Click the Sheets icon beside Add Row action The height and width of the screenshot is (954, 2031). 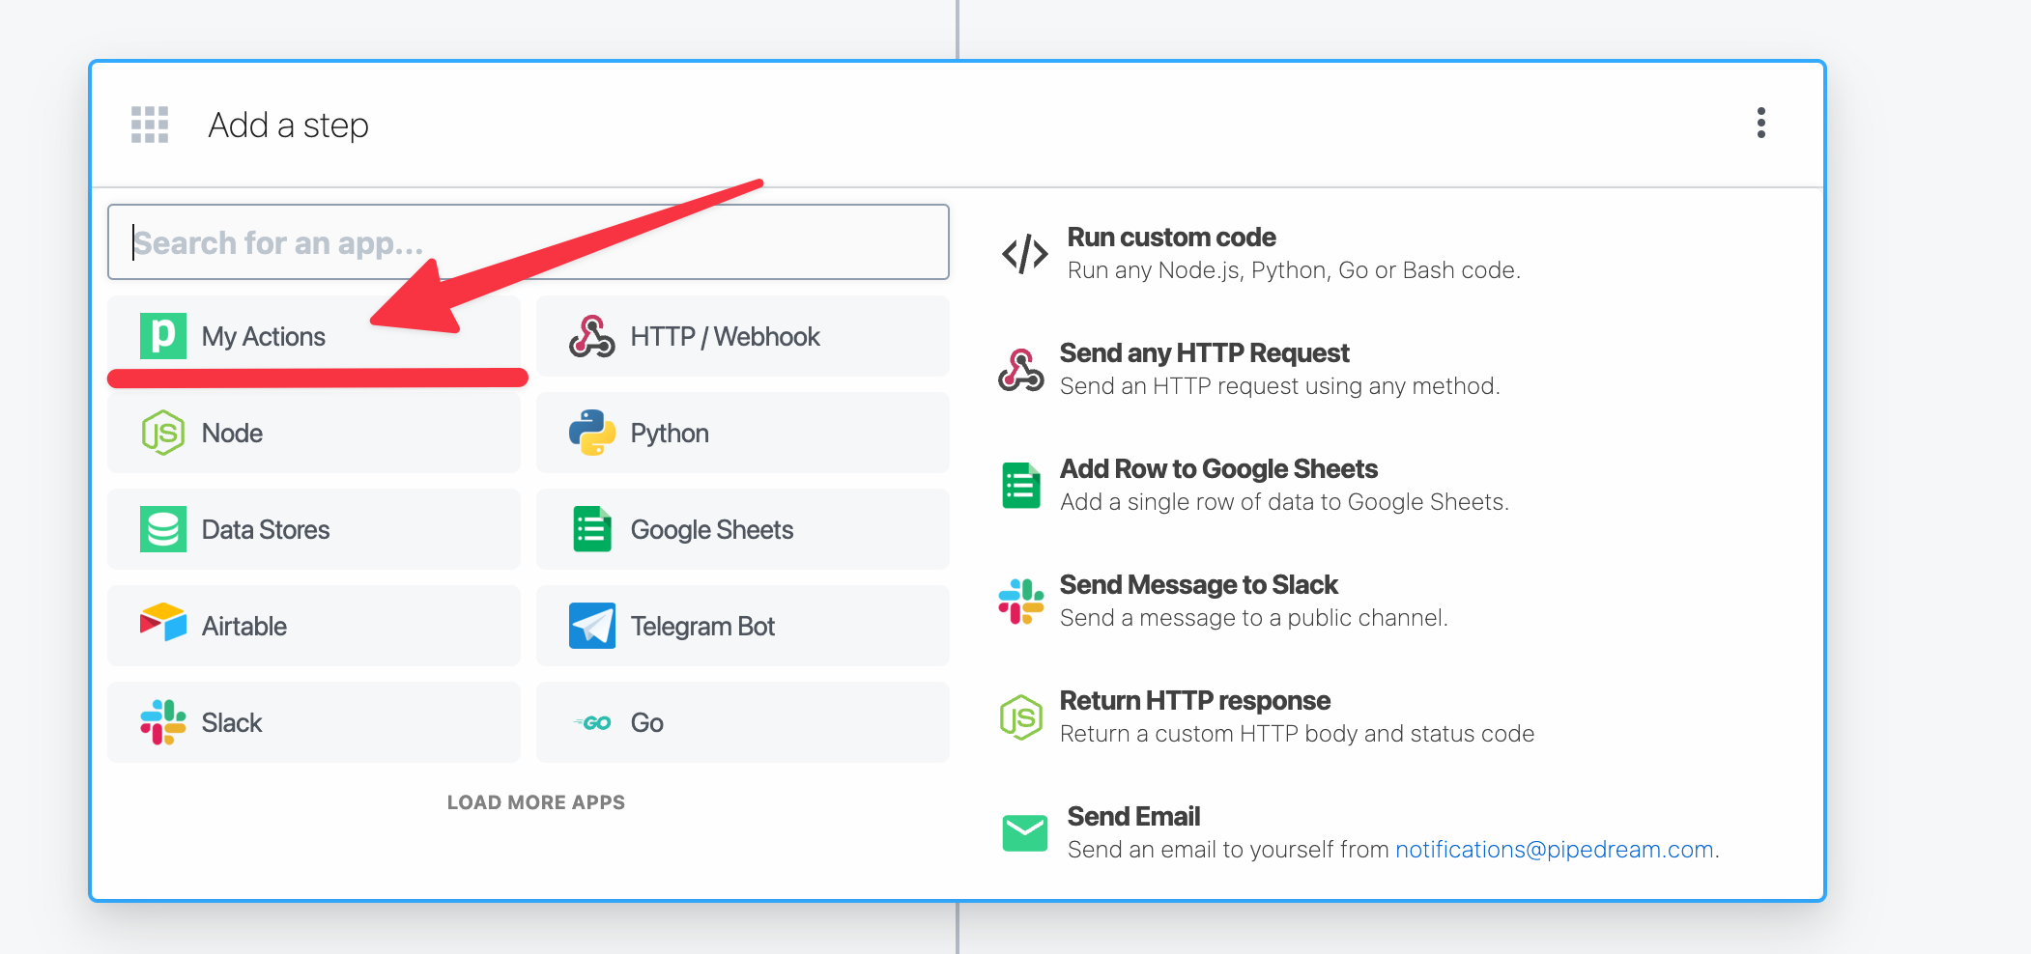1021,486
